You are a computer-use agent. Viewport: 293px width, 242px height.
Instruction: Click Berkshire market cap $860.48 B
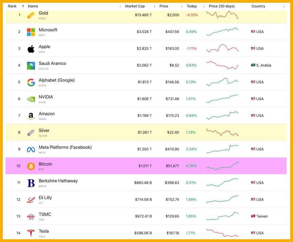tap(143, 183)
